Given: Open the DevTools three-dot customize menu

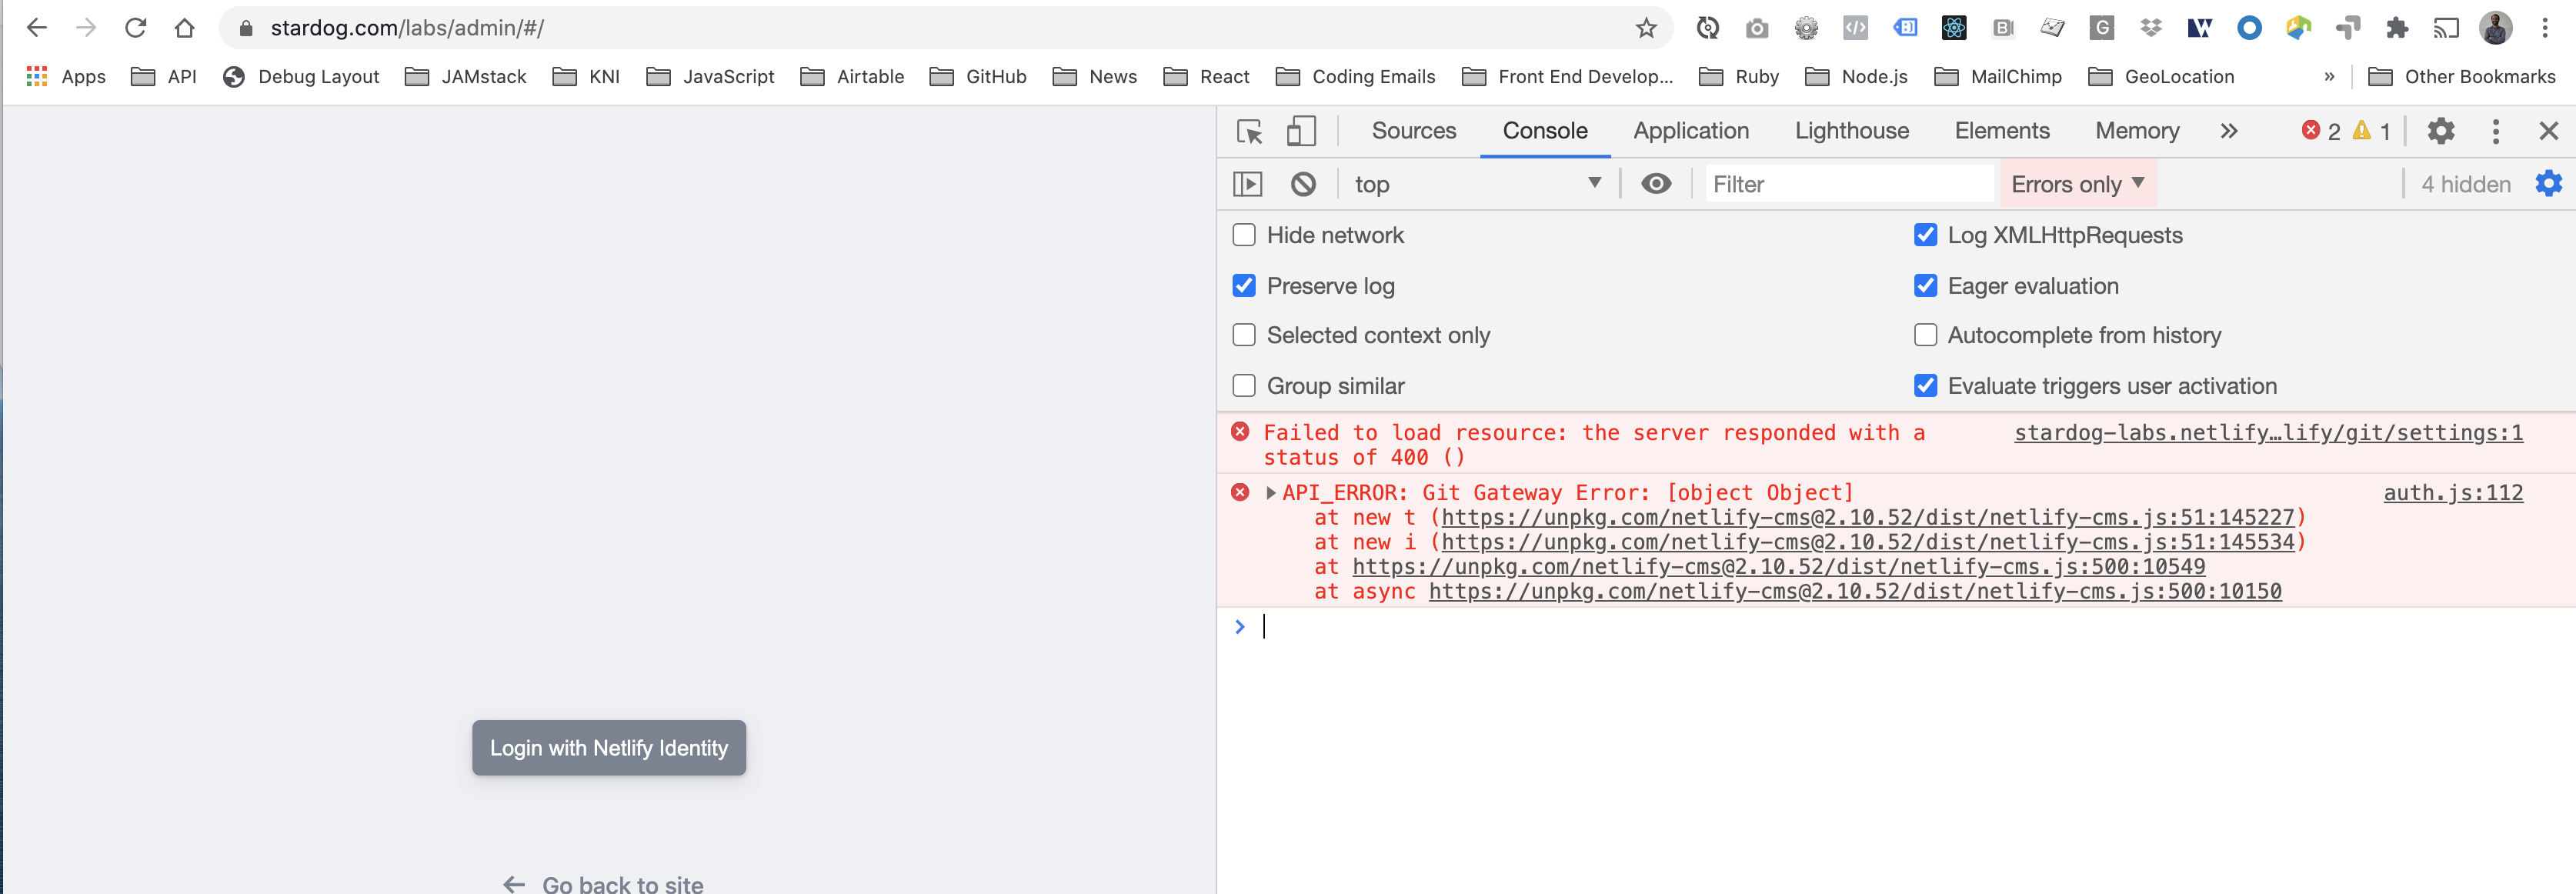Looking at the screenshot, I should pyautogui.click(x=2495, y=130).
